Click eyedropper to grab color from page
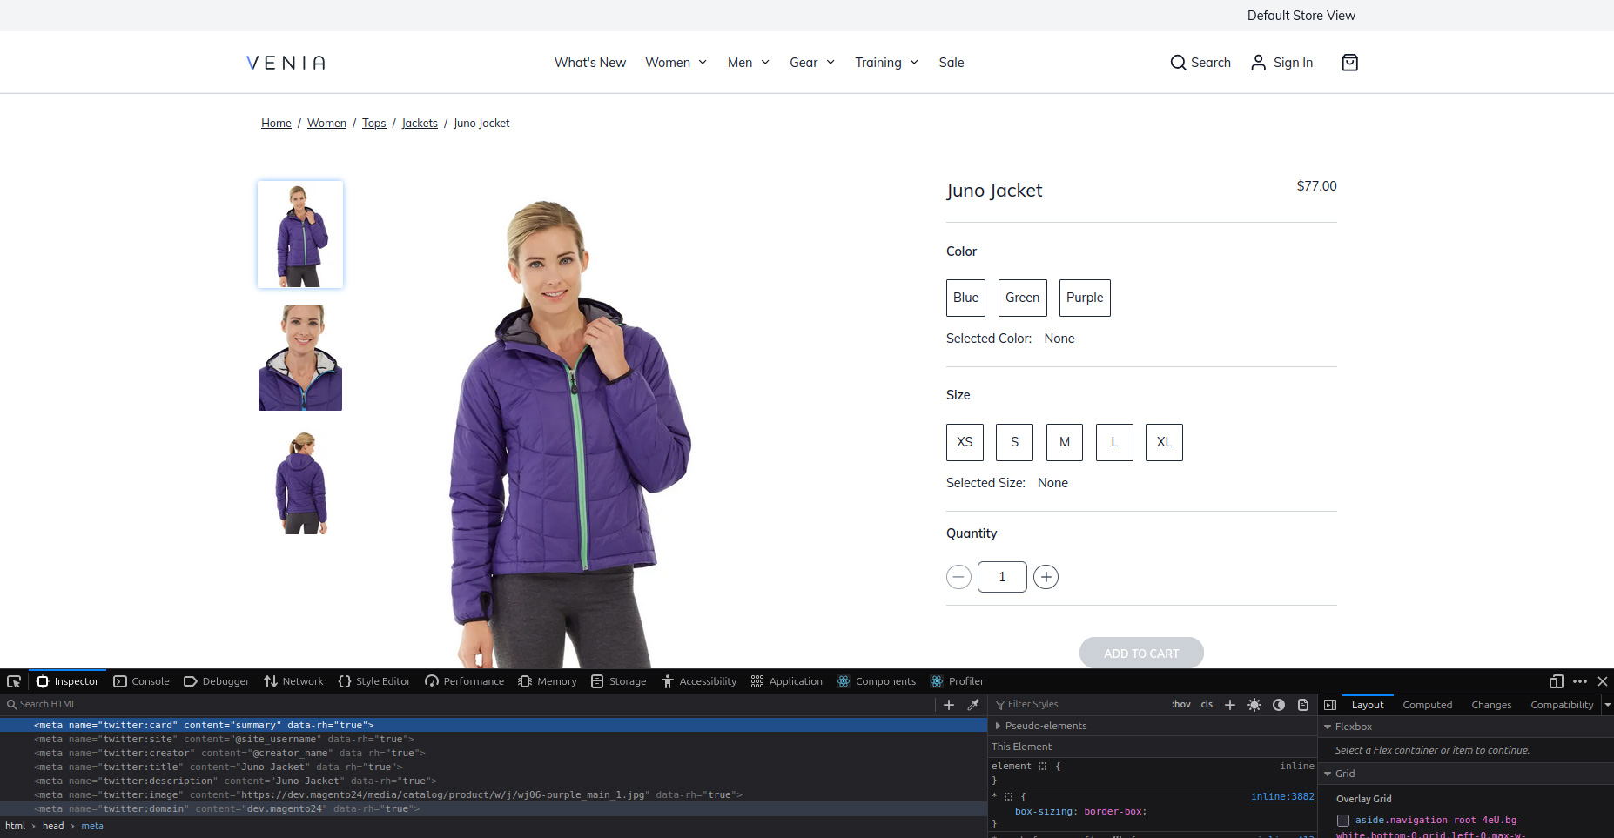The width and height of the screenshot is (1614, 838). click(973, 705)
